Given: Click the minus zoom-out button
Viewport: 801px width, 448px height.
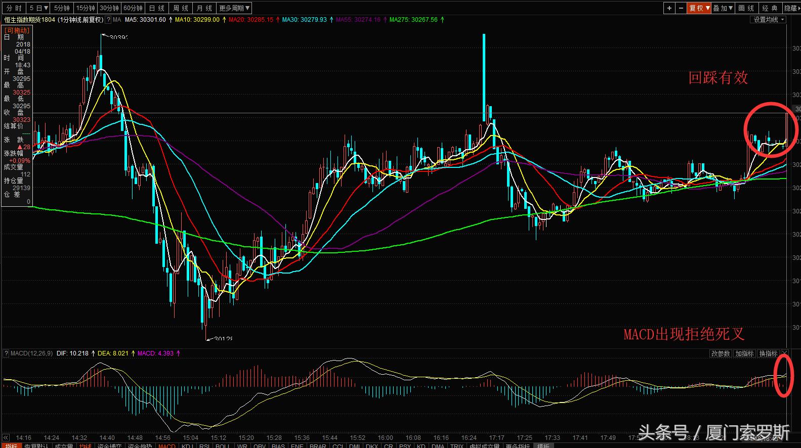Looking at the screenshot, I should click(x=681, y=8).
